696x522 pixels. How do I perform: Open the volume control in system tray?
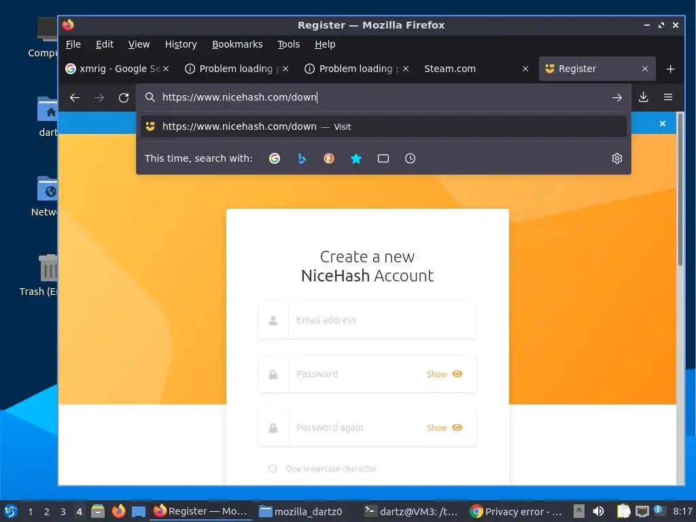(x=598, y=511)
